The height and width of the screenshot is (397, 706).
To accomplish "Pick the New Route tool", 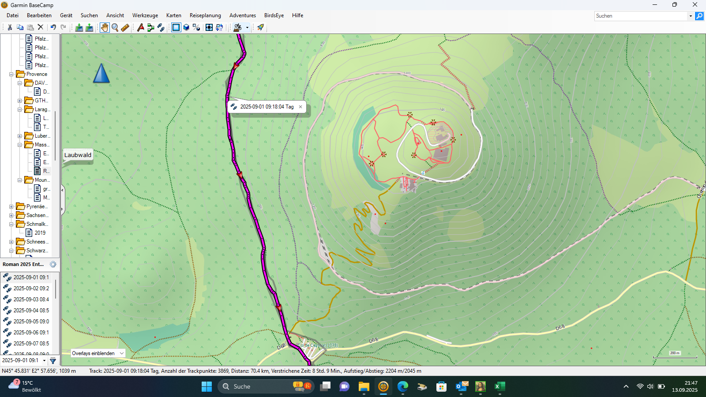I will [x=150, y=27].
